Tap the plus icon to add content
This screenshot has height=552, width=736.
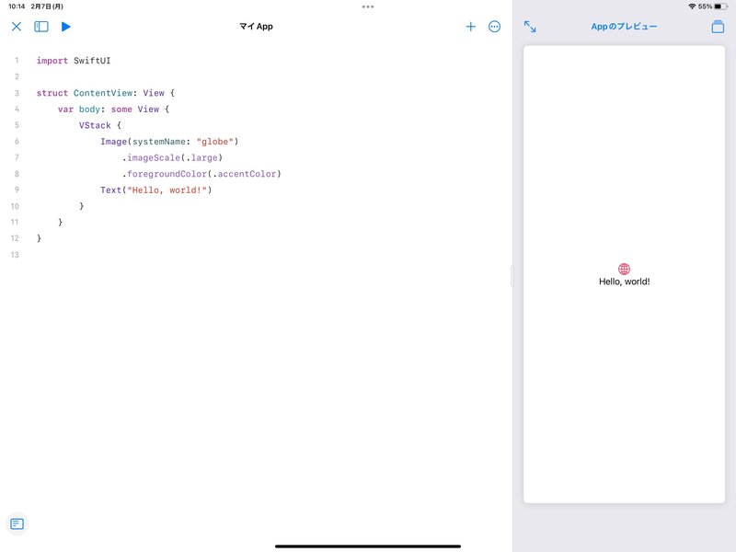tap(470, 27)
